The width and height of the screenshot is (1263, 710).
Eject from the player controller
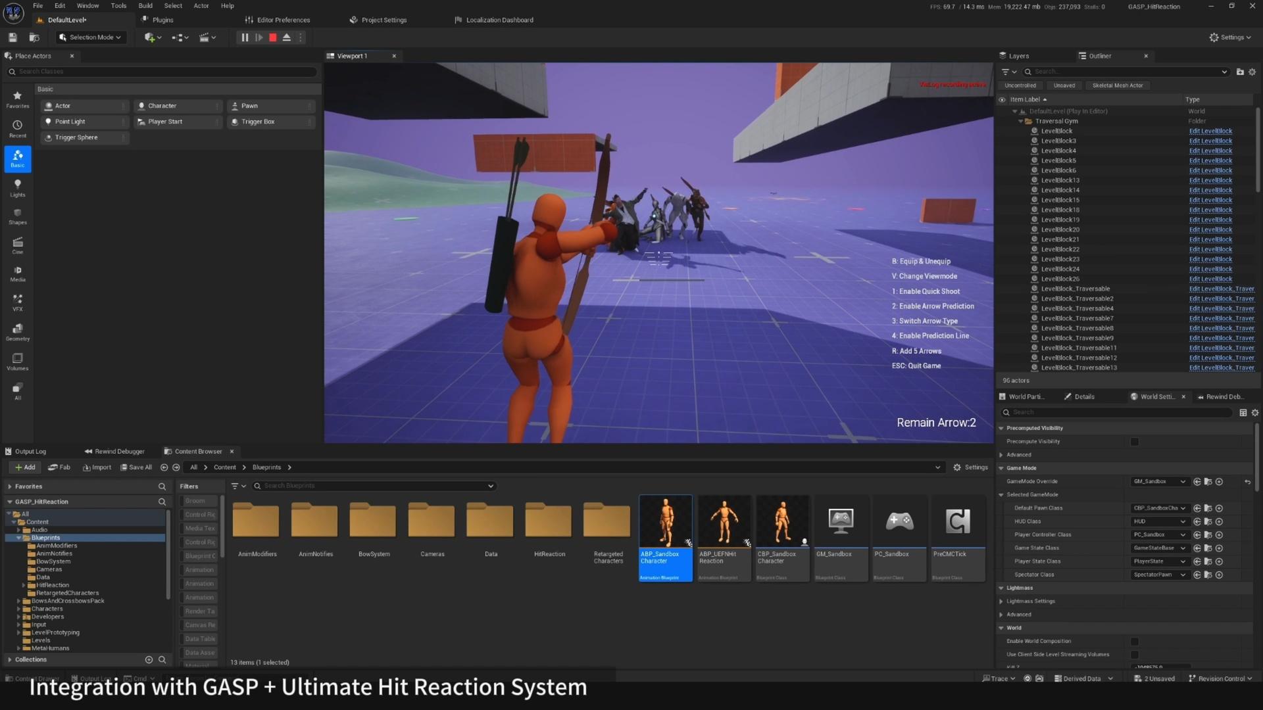point(287,37)
